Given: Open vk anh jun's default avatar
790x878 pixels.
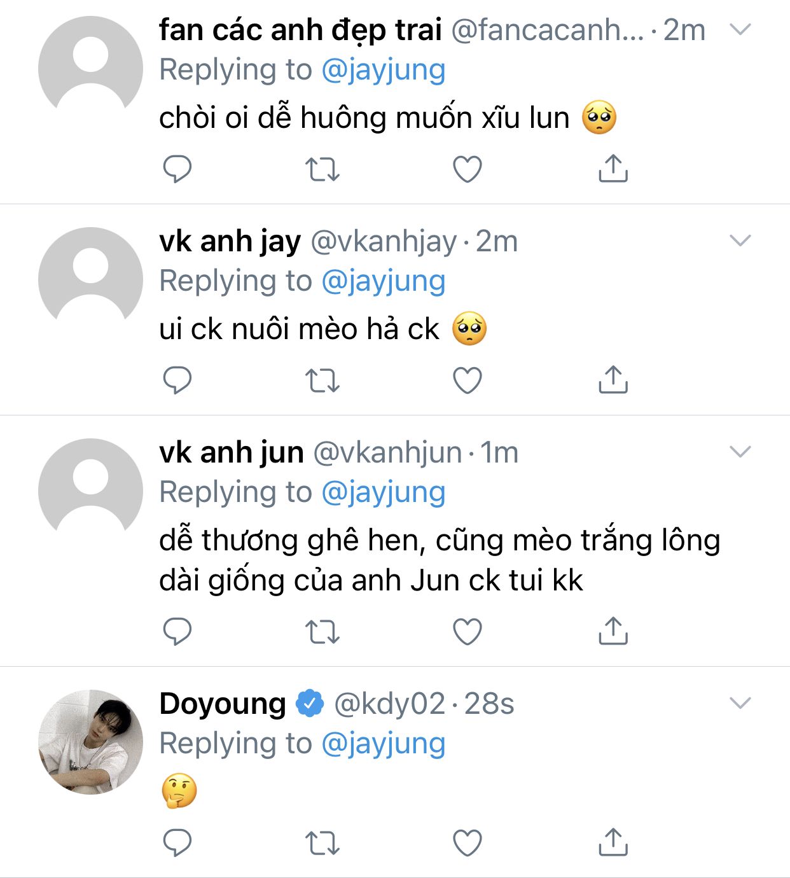Looking at the screenshot, I should point(91,491).
